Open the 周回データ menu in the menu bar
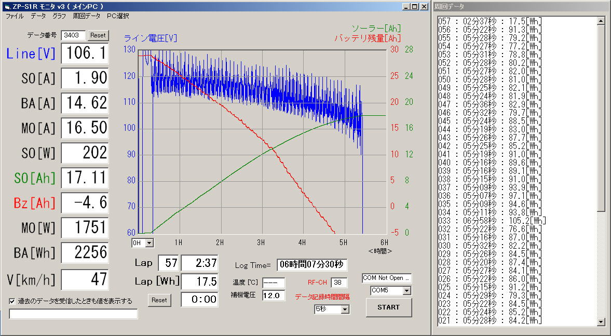The image size is (611, 336). pos(87,16)
